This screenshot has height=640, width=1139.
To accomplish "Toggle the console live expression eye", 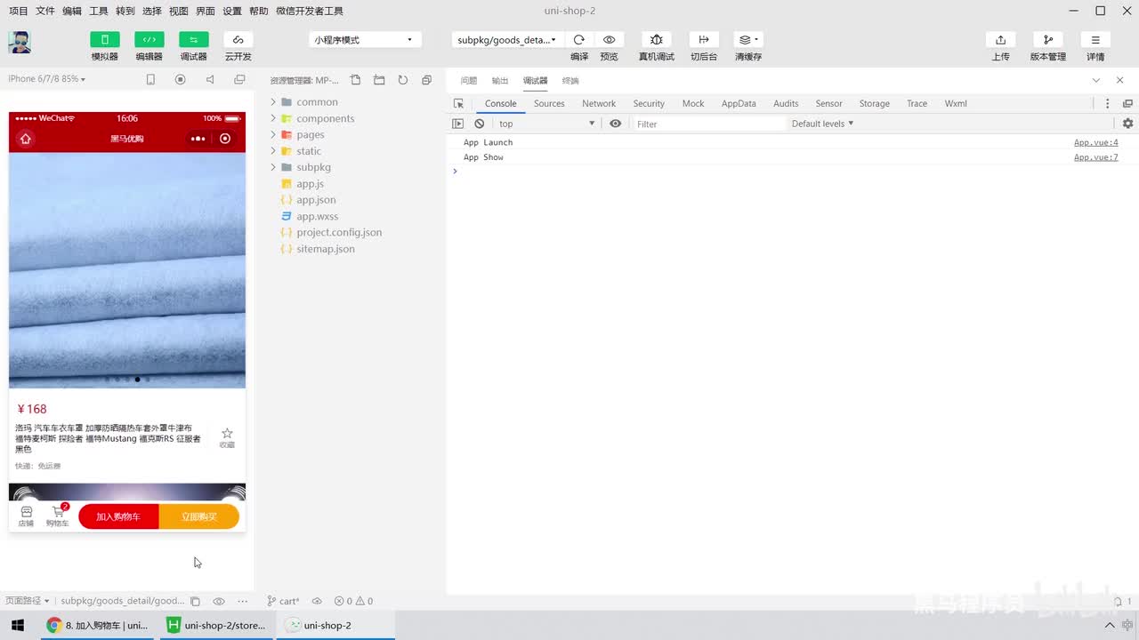I will pos(615,124).
